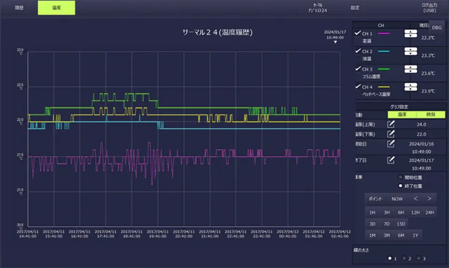The image size is (449, 268).
Task: Set graph range to 3D
Action: coord(372,224)
